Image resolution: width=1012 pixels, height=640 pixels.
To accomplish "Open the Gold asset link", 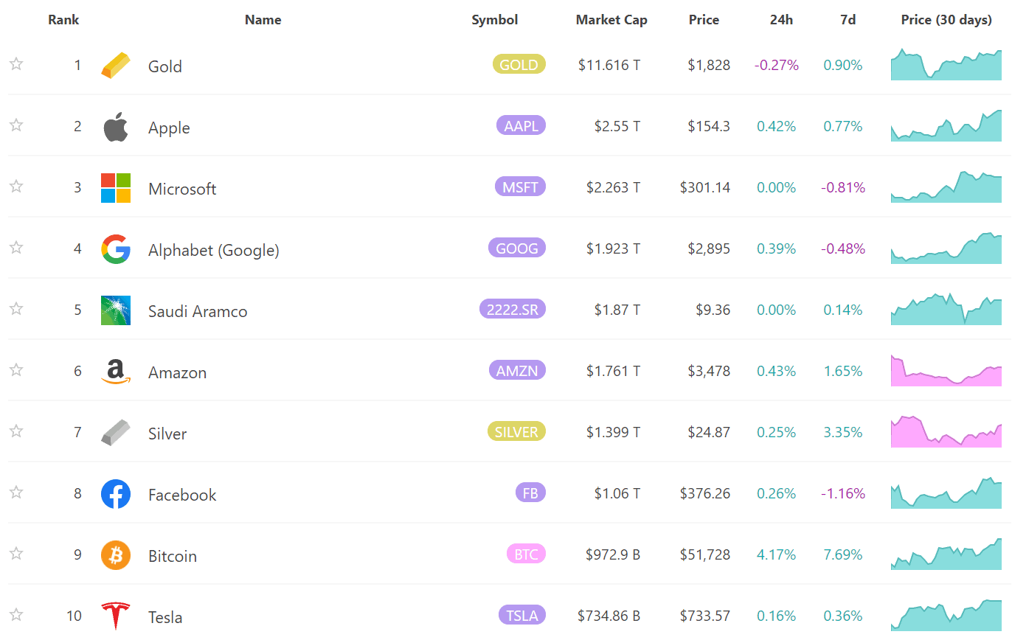I will pos(165,66).
